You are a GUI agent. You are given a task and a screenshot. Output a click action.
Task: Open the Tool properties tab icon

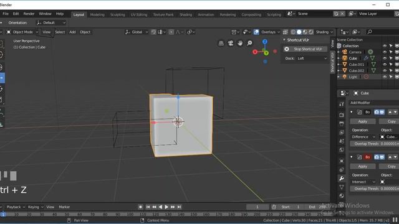(342, 104)
